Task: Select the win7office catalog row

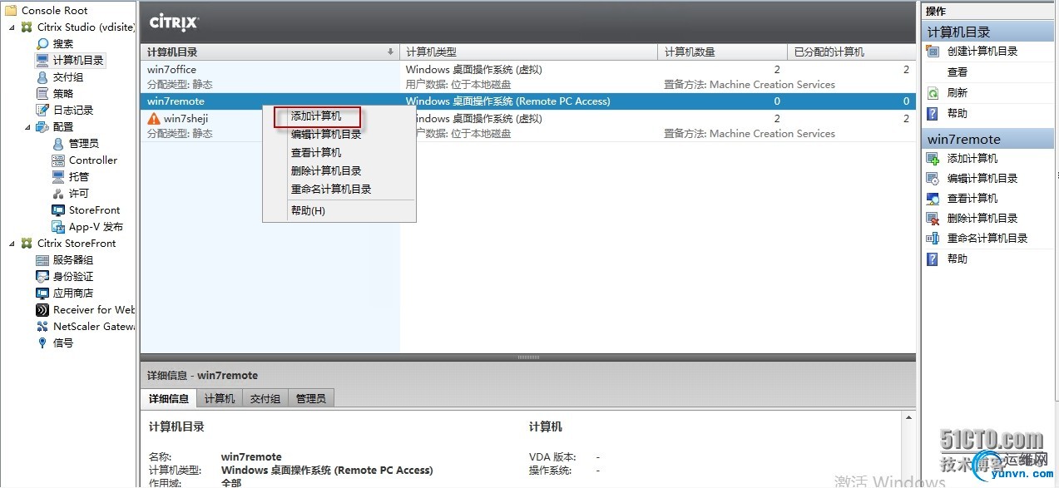Action: click(x=527, y=76)
